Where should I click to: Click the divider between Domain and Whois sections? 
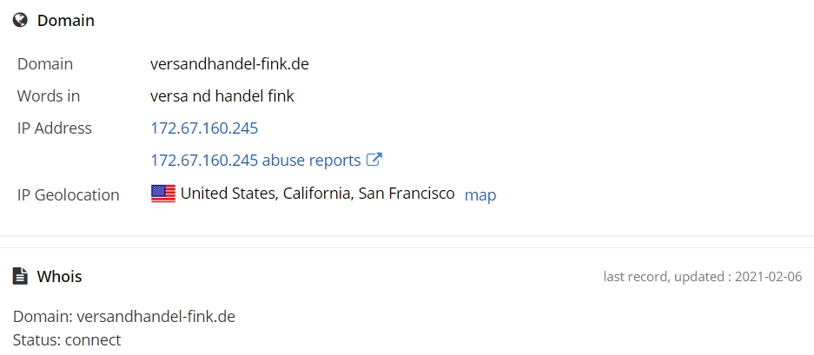coord(407,242)
